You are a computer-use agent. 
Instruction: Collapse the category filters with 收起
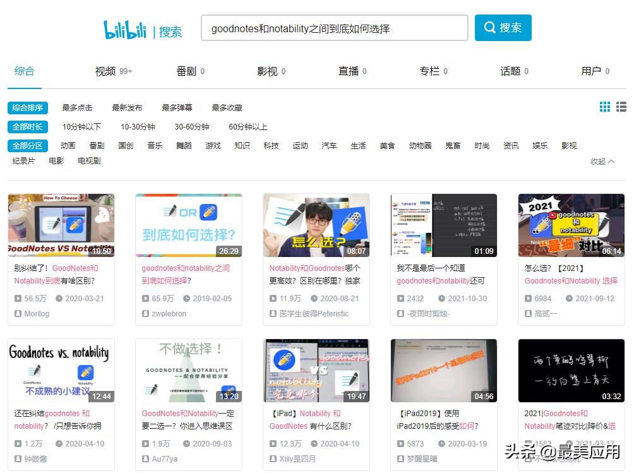pos(602,162)
